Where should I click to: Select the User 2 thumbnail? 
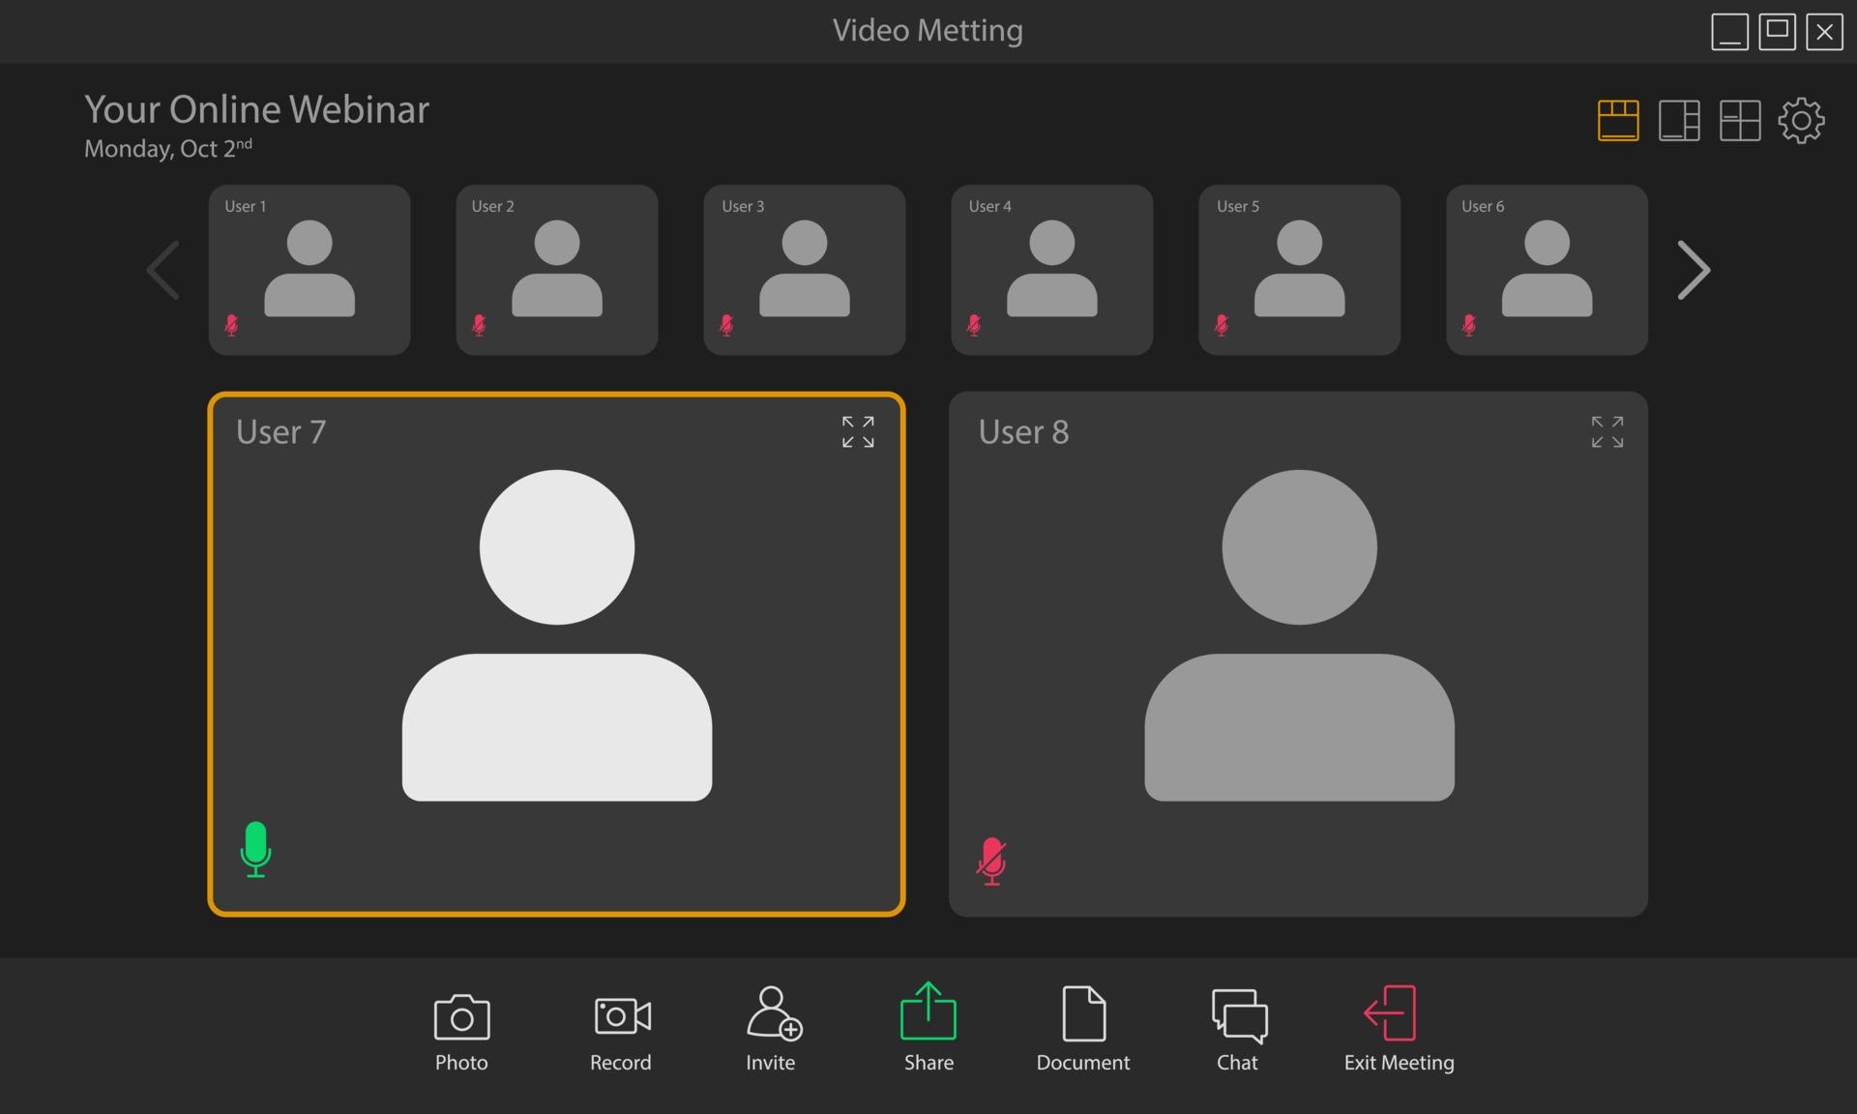(x=557, y=270)
